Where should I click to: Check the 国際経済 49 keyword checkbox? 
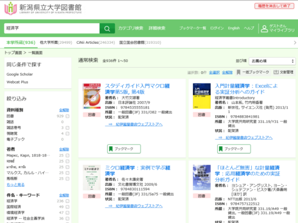(x=68, y=207)
